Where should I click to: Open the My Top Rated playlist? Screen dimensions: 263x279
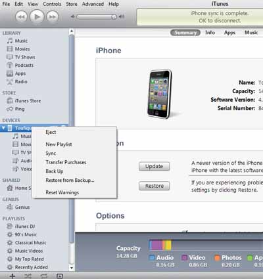(x=25, y=259)
